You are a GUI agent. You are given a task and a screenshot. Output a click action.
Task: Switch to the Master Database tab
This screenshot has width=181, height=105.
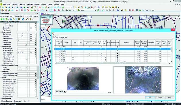[7, 101]
